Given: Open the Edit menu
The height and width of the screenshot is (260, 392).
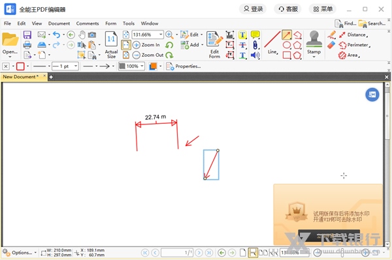Looking at the screenshot, I should click(x=22, y=23).
